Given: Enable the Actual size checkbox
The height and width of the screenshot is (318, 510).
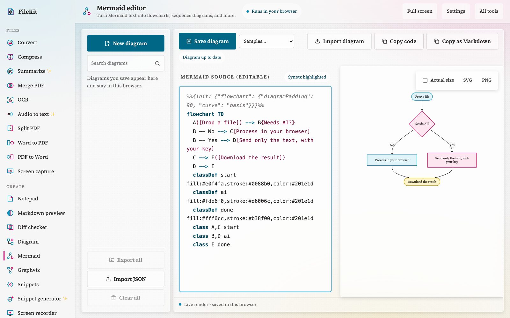Looking at the screenshot, I should 425,80.
